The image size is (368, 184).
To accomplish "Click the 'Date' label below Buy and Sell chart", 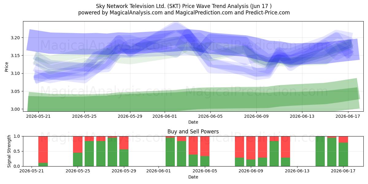I will [193, 177].
